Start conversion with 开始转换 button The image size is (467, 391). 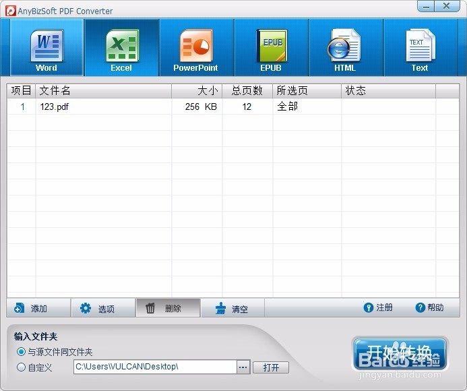click(x=400, y=353)
